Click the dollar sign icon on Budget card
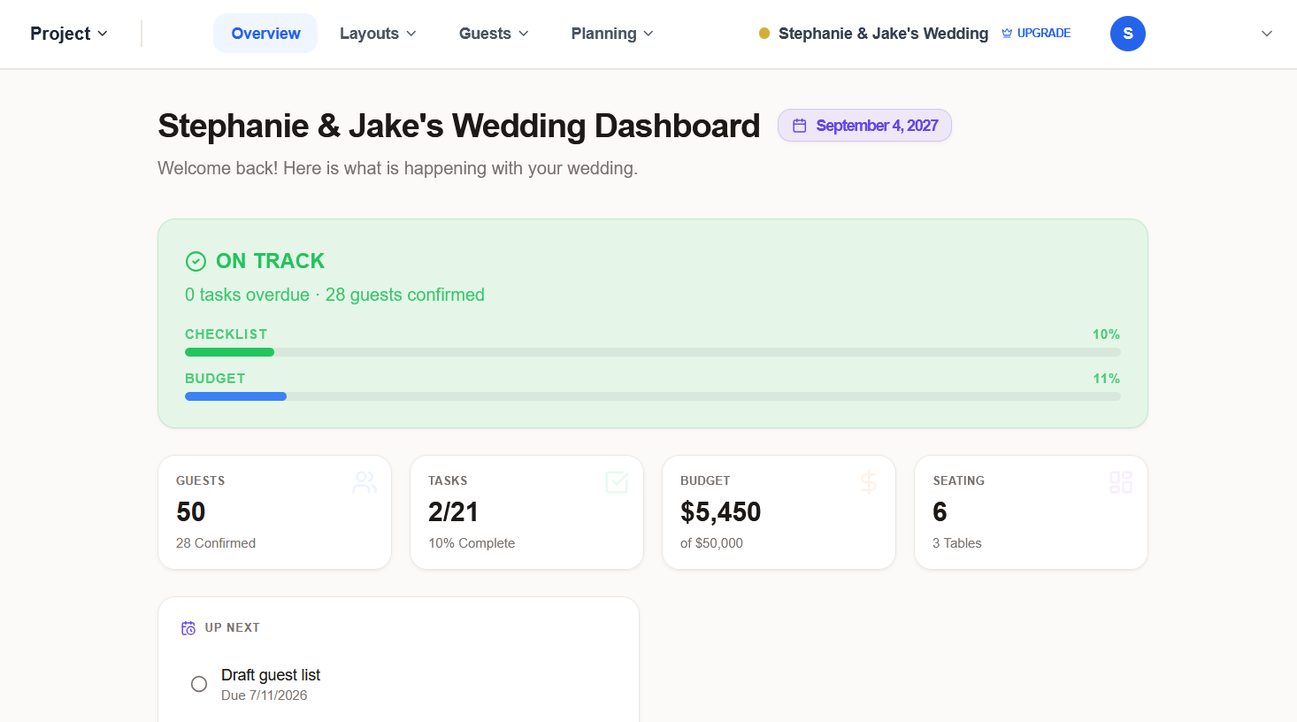This screenshot has width=1297, height=722. [869, 482]
